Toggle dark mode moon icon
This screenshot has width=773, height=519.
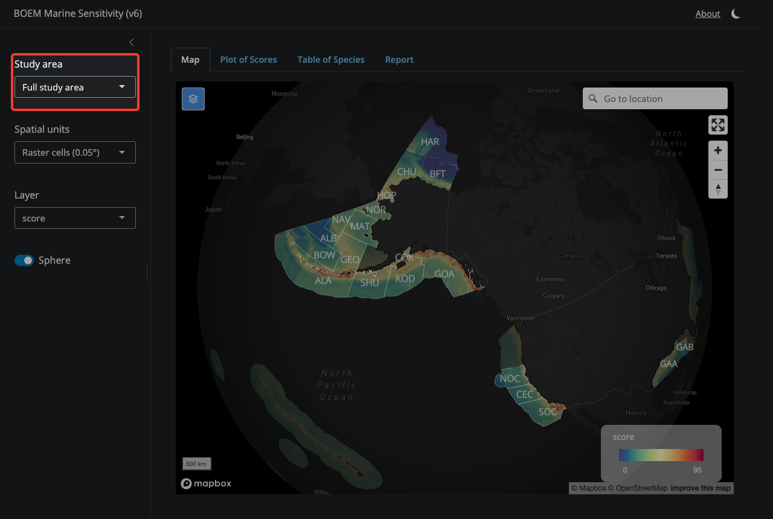coord(736,13)
